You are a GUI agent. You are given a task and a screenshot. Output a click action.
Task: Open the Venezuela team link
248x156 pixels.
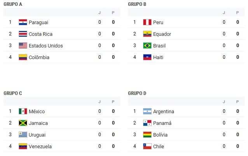click(x=40, y=147)
